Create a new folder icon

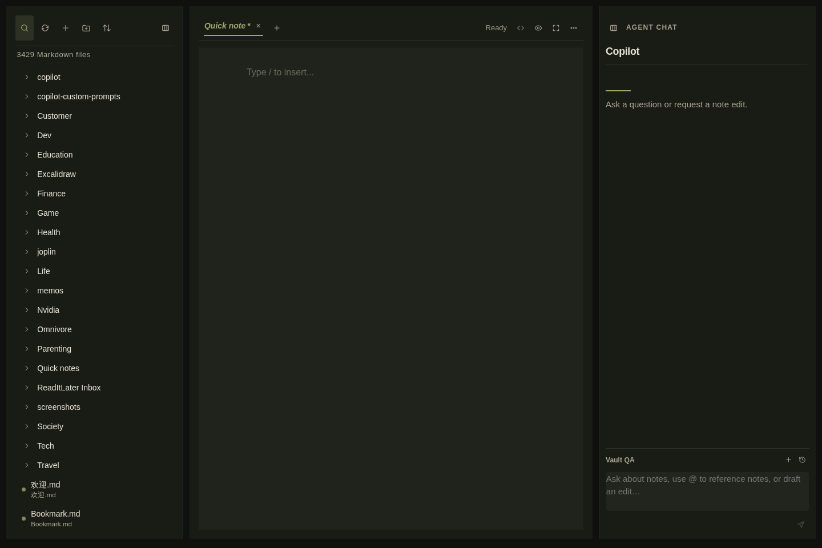[x=86, y=28]
